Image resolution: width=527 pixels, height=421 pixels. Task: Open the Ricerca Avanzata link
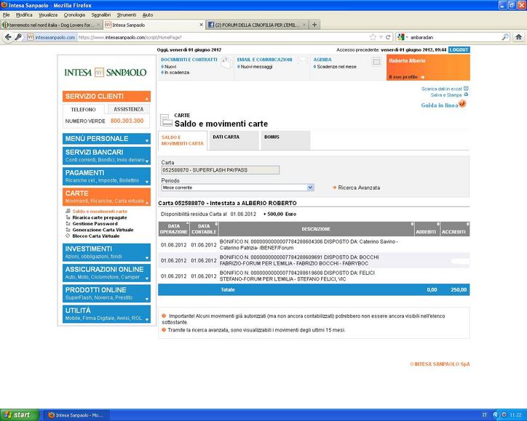click(359, 188)
